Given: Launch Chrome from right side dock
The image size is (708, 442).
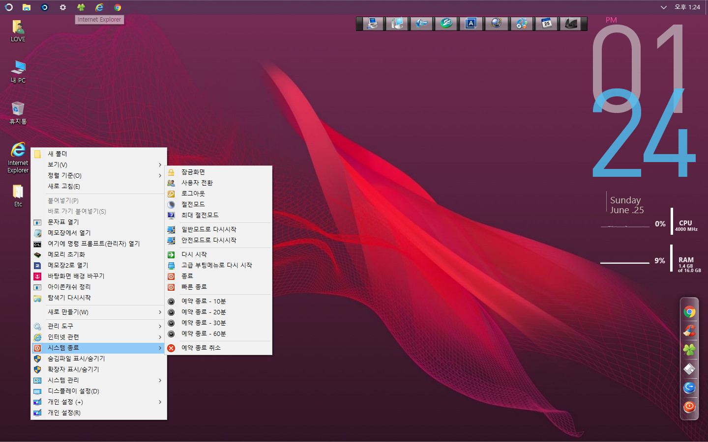Looking at the screenshot, I should [x=689, y=312].
